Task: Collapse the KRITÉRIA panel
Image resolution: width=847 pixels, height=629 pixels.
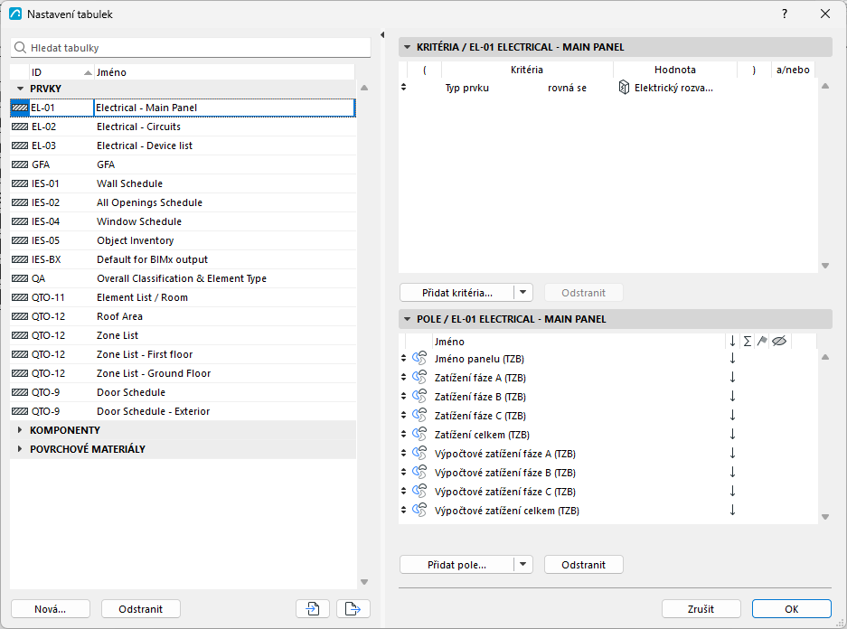Action: [408, 47]
